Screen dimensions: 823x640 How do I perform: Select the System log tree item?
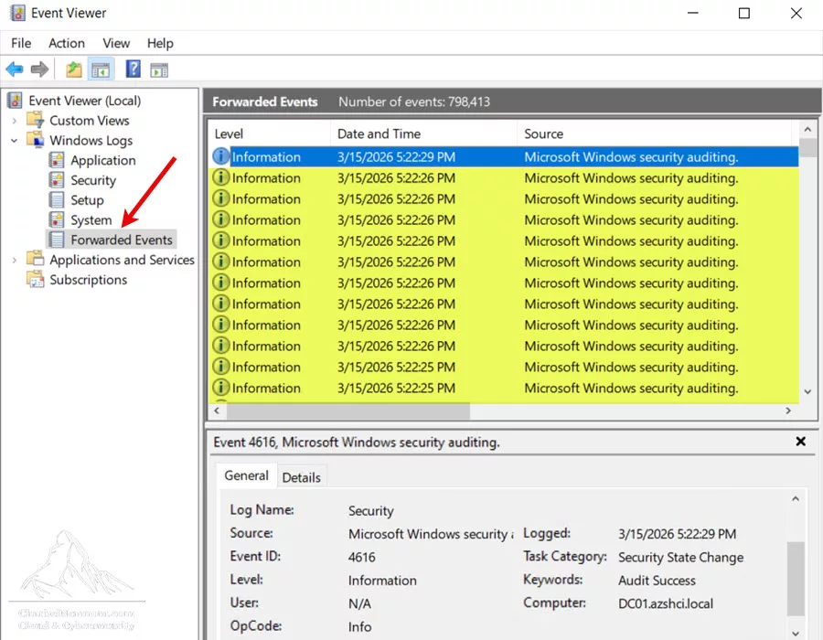[x=91, y=219]
